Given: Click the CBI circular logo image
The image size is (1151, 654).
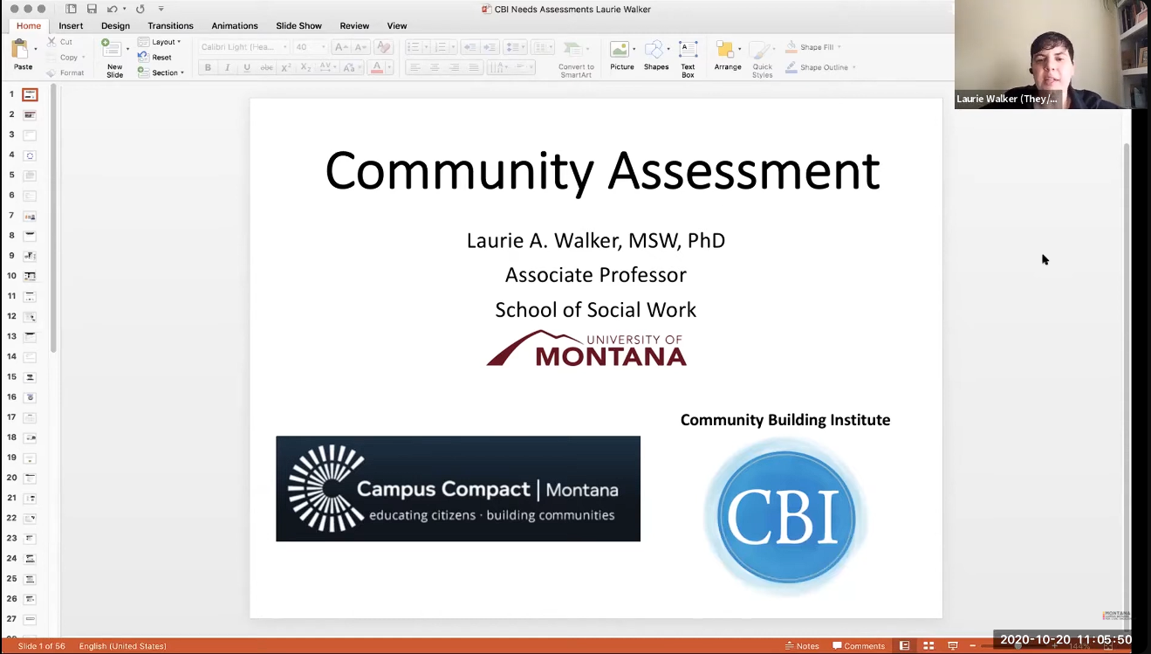Looking at the screenshot, I should click(785, 517).
